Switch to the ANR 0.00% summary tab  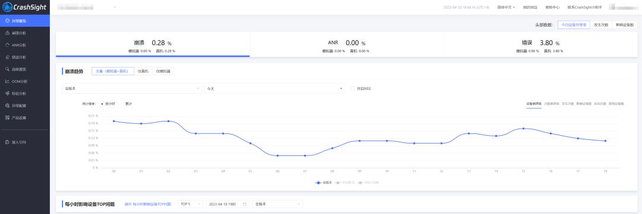(346, 44)
